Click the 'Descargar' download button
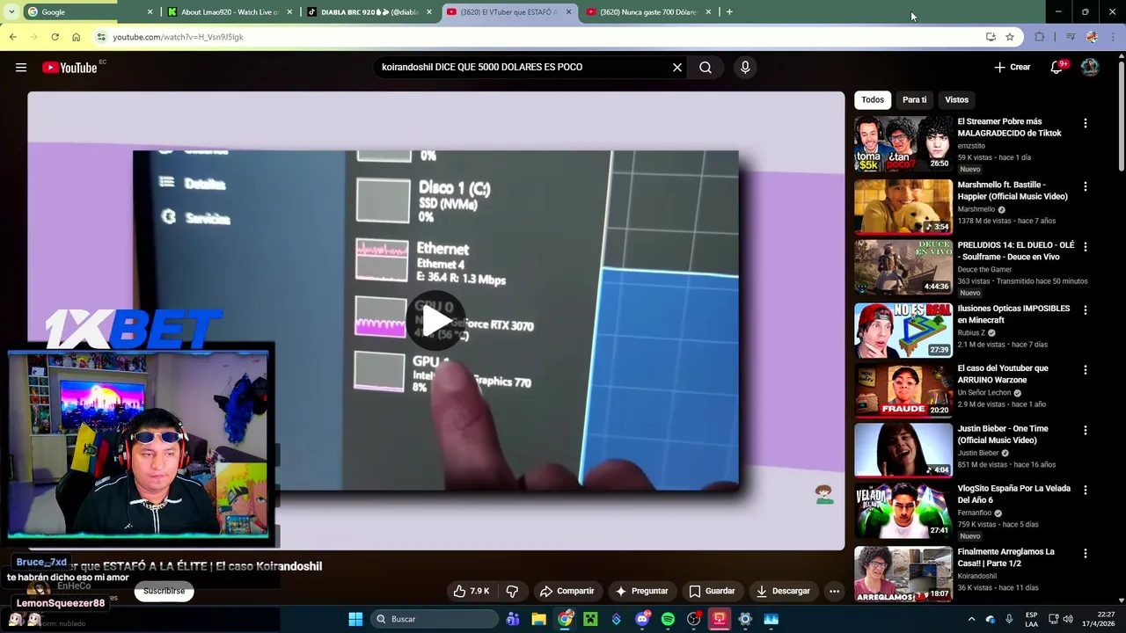This screenshot has width=1126, height=633. 782,591
